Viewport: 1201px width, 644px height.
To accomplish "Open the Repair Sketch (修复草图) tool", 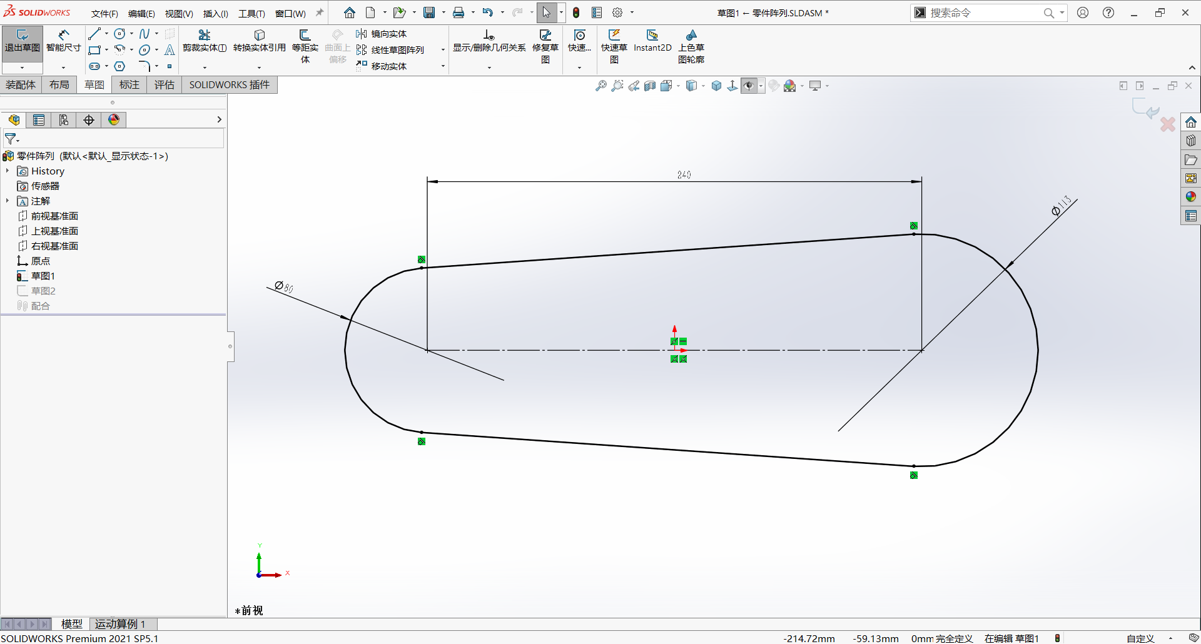I will click(x=545, y=46).
